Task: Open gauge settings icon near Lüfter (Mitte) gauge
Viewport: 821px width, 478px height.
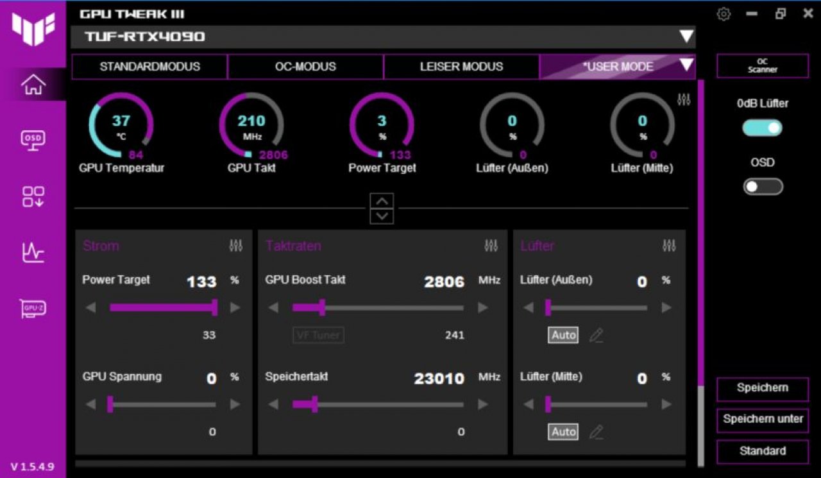Action: click(684, 100)
